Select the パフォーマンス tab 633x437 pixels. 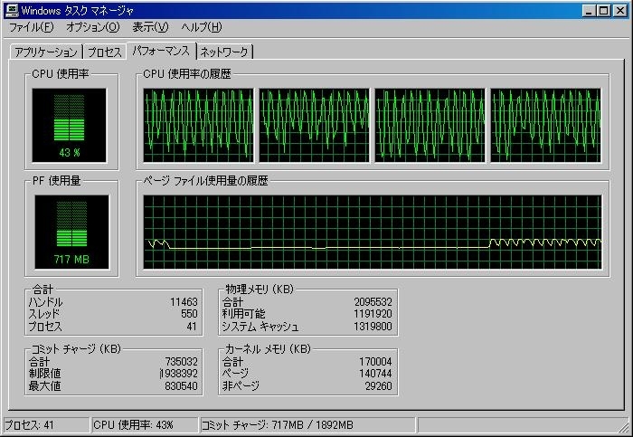(x=161, y=51)
